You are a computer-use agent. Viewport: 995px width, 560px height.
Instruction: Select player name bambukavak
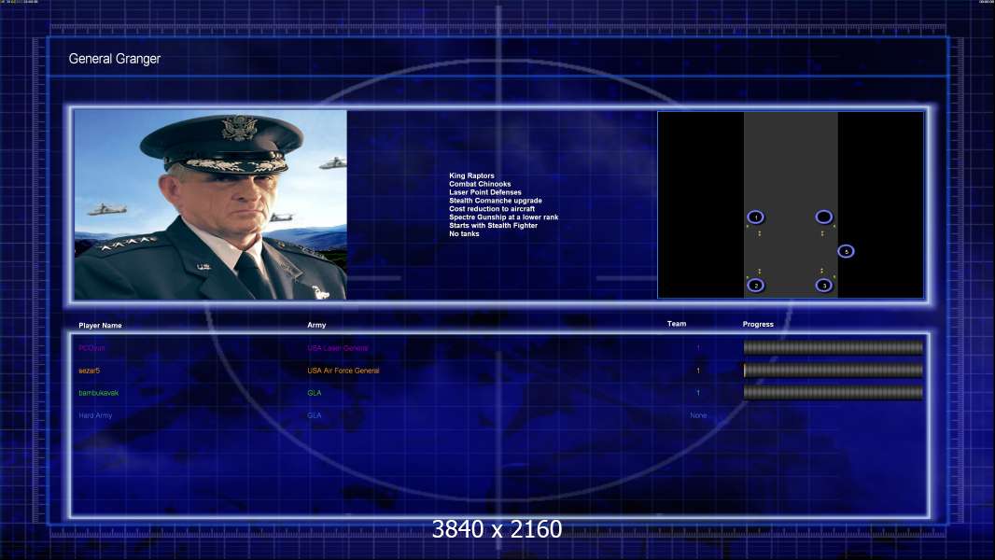(x=98, y=393)
